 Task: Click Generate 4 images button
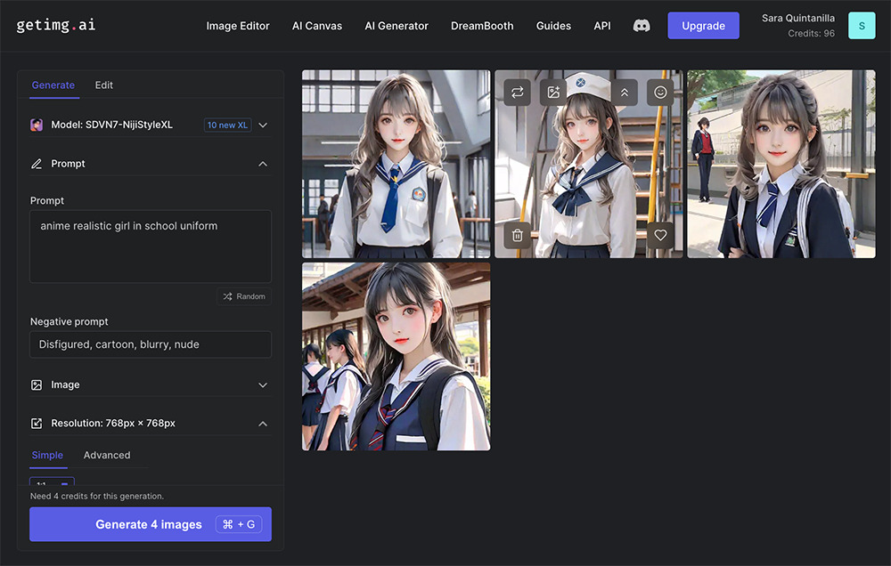[150, 524]
